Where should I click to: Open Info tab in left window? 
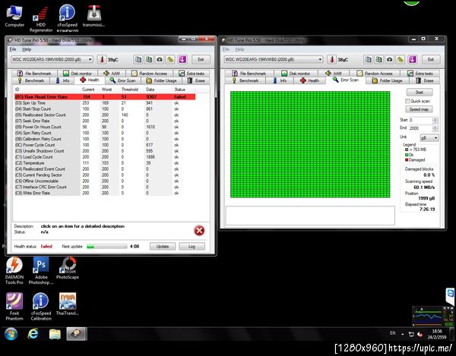tap(62, 80)
